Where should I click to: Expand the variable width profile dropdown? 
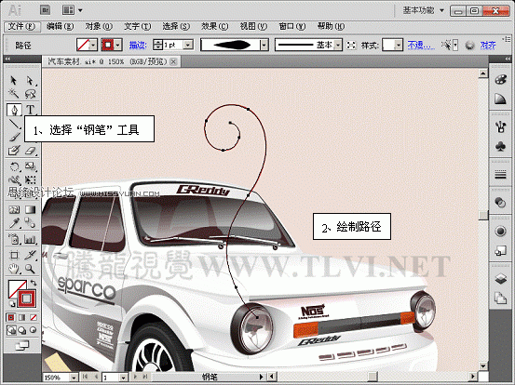(x=264, y=45)
